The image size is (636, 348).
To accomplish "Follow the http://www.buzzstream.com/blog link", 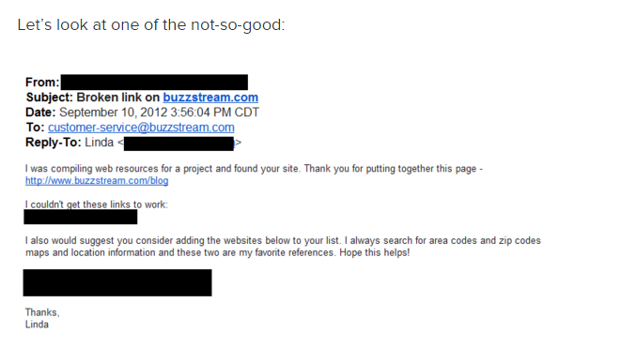I will click(97, 181).
